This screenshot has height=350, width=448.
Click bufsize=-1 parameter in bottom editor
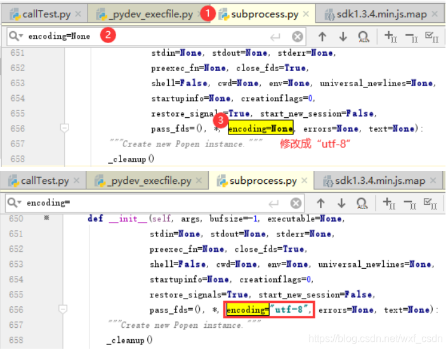click(x=233, y=219)
